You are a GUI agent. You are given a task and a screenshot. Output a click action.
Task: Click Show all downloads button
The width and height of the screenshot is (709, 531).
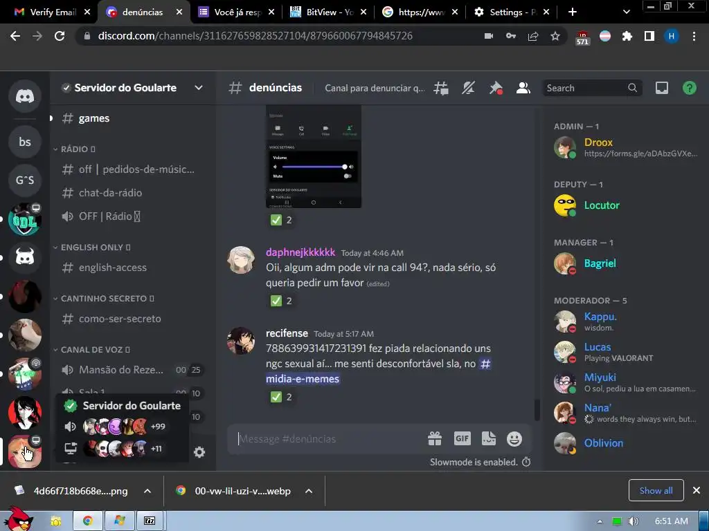[x=656, y=490]
